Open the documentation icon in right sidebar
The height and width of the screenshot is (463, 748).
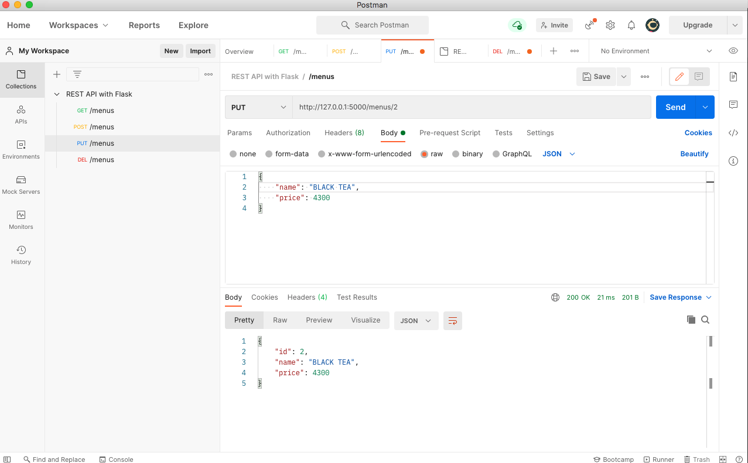pyautogui.click(x=733, y=77)
